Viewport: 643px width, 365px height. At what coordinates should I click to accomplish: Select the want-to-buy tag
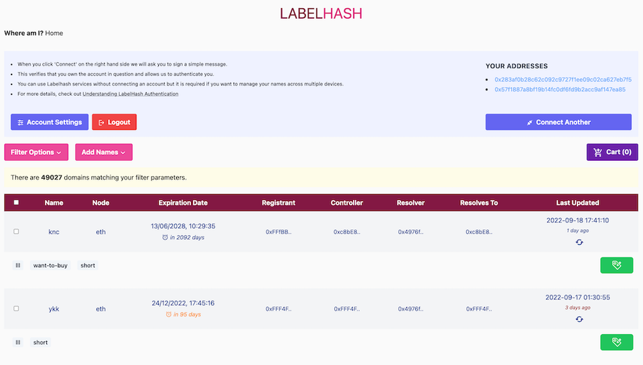(x=50, y=265)
